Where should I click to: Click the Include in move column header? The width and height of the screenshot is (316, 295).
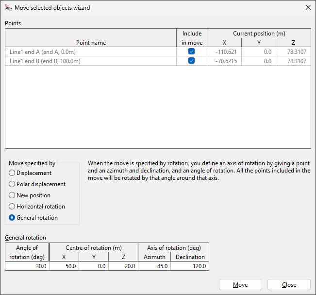pyautogui.click(x=192, y=38)
